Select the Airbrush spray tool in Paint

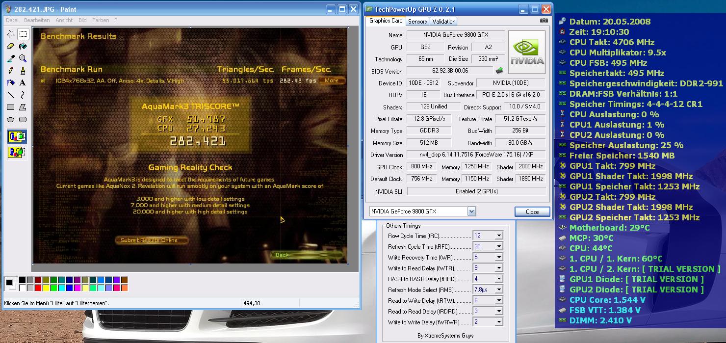pyautogui.click(x=11, y=83)
